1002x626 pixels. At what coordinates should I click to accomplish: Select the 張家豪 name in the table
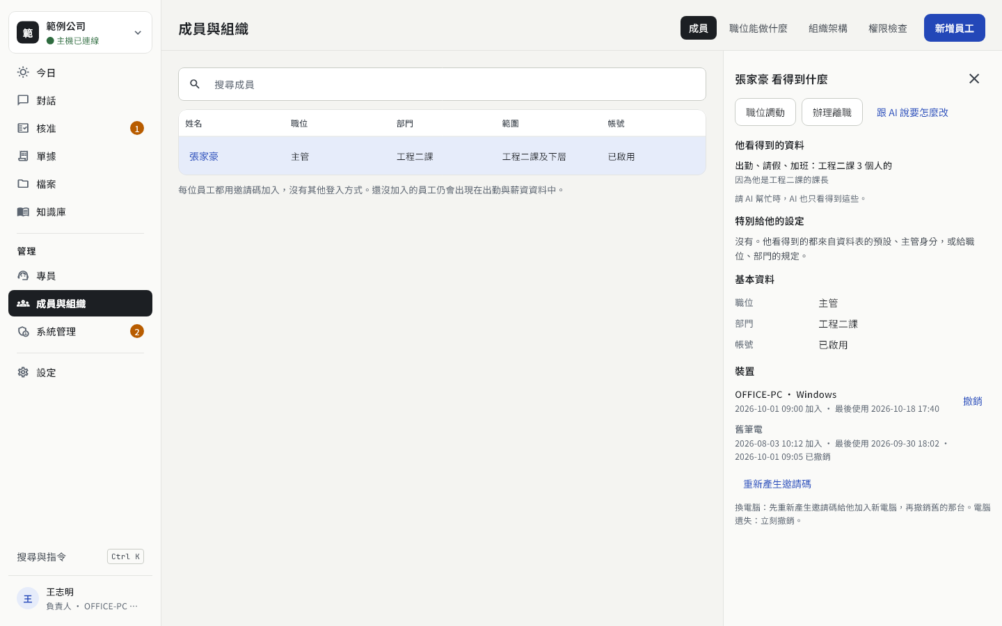click(x=204, y=156)
